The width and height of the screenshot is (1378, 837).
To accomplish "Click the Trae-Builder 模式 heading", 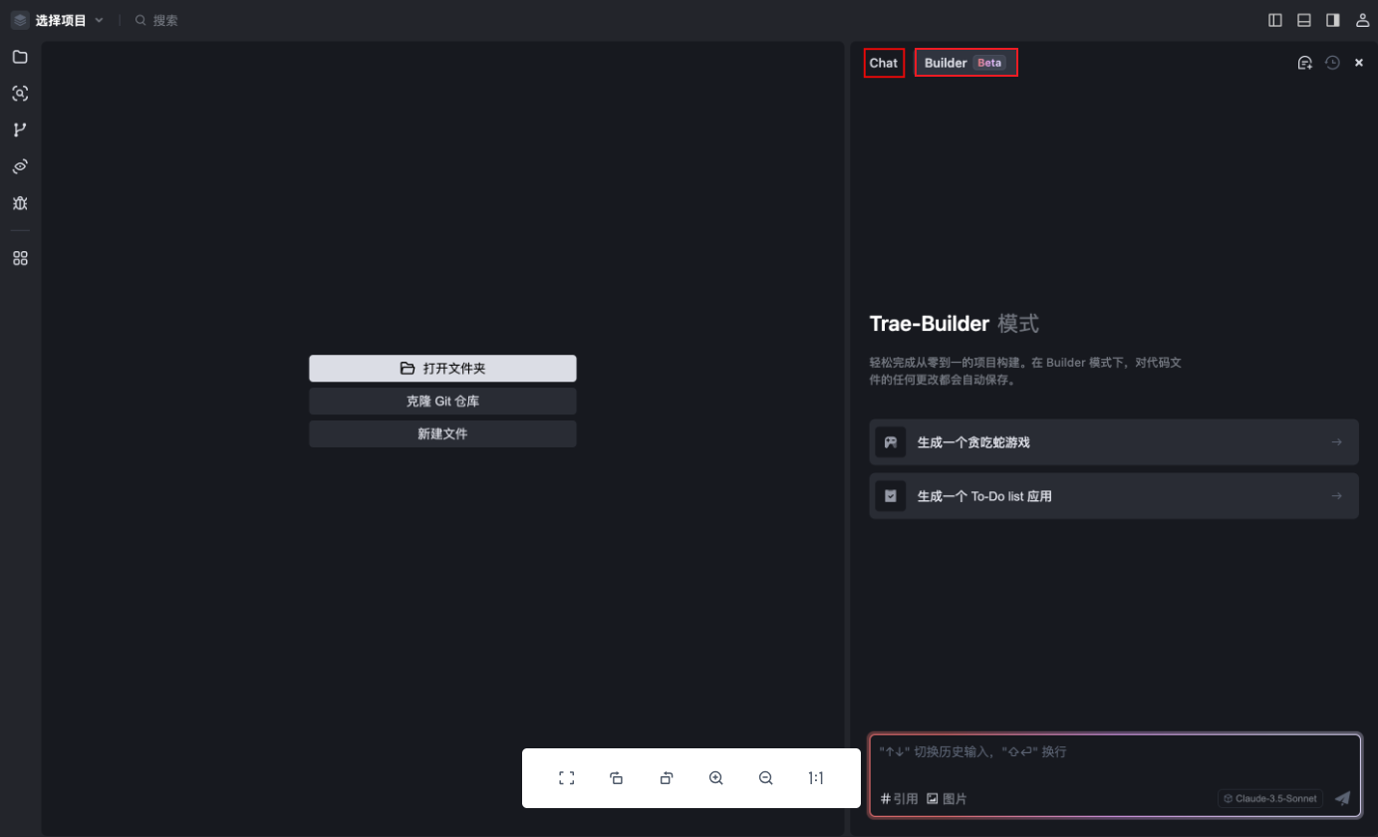I will coord(954,324).
